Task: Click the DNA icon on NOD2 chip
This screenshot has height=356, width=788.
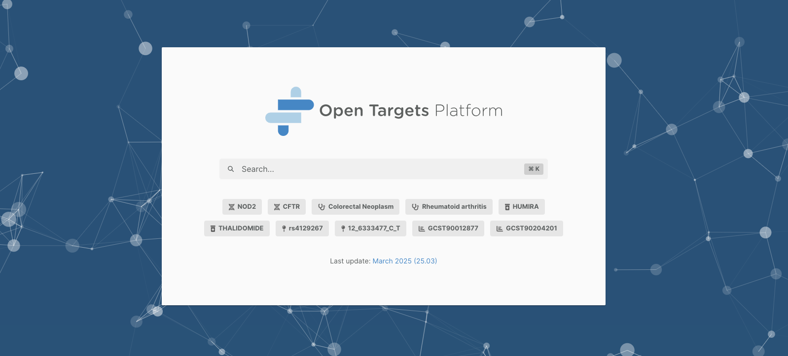Action: 231,207
